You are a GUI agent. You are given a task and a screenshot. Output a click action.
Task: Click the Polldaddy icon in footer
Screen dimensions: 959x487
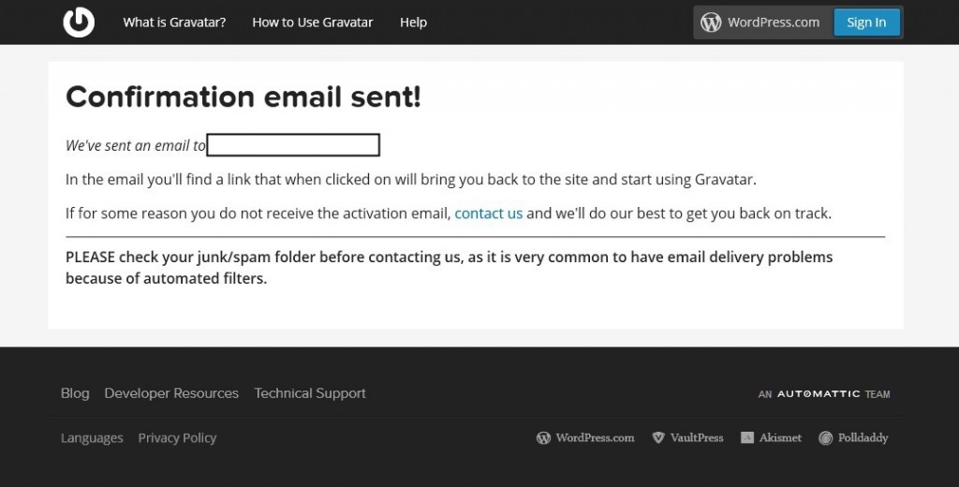825,437
